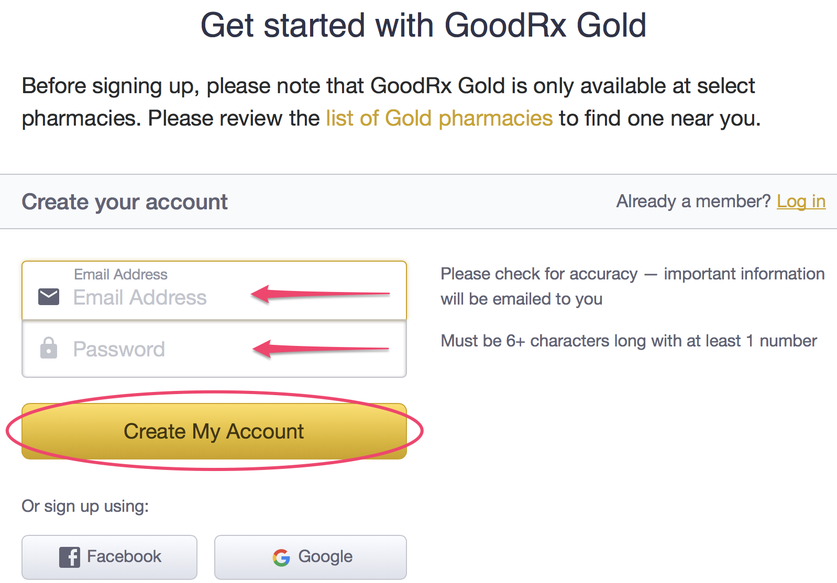Follow the Log in link
837x583 pixels.
point(801,201)
